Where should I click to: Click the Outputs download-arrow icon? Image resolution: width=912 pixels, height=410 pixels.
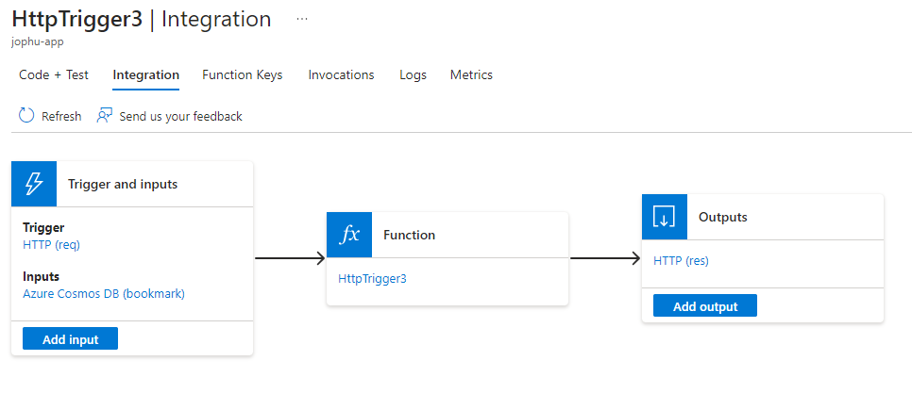coord(665,217)
